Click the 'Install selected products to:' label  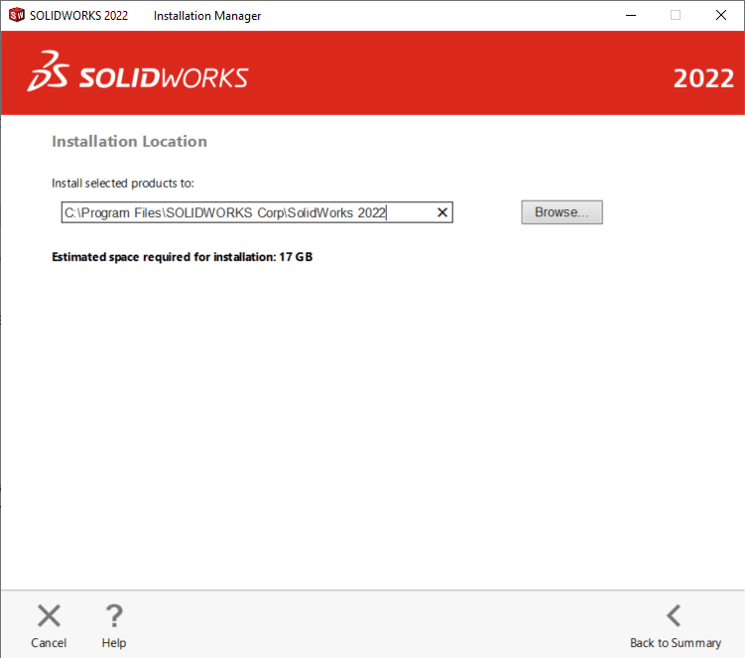pos(123,184)
